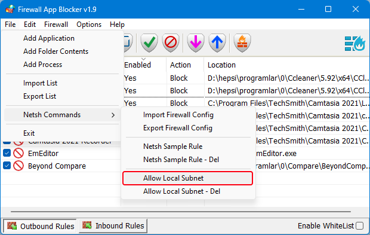Screen dimensions: 370x235
Task: Select the Outbound Rules button
Action: pyautogui.click(x=39, y=226)
